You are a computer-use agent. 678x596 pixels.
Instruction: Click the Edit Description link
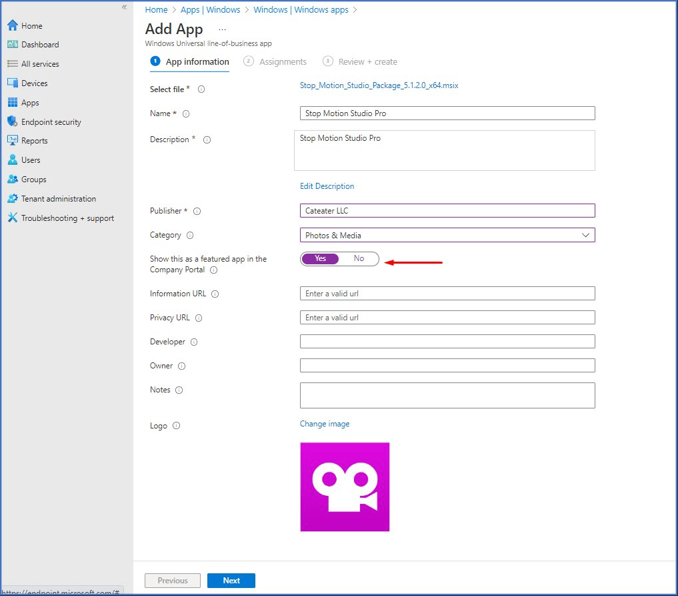click(327, 186)
